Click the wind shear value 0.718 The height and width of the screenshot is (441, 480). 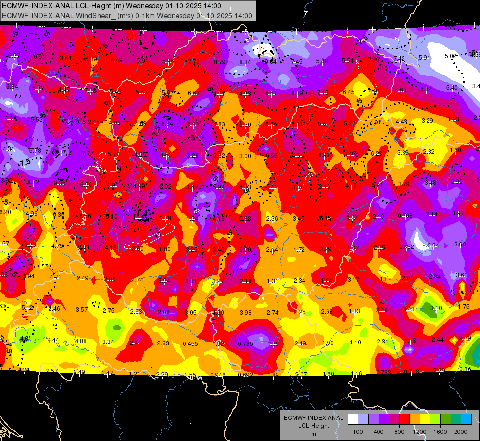tap(411, 371)
